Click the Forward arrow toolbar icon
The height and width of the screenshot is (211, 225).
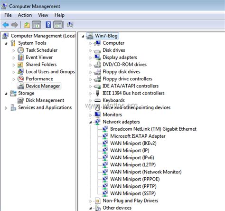pyautogui.click(x=15, y=25)
